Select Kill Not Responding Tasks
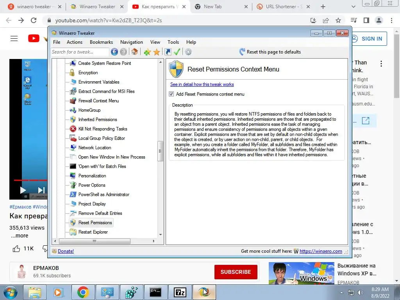This screenshot has width=400, height=300. [x=103, y=129]
